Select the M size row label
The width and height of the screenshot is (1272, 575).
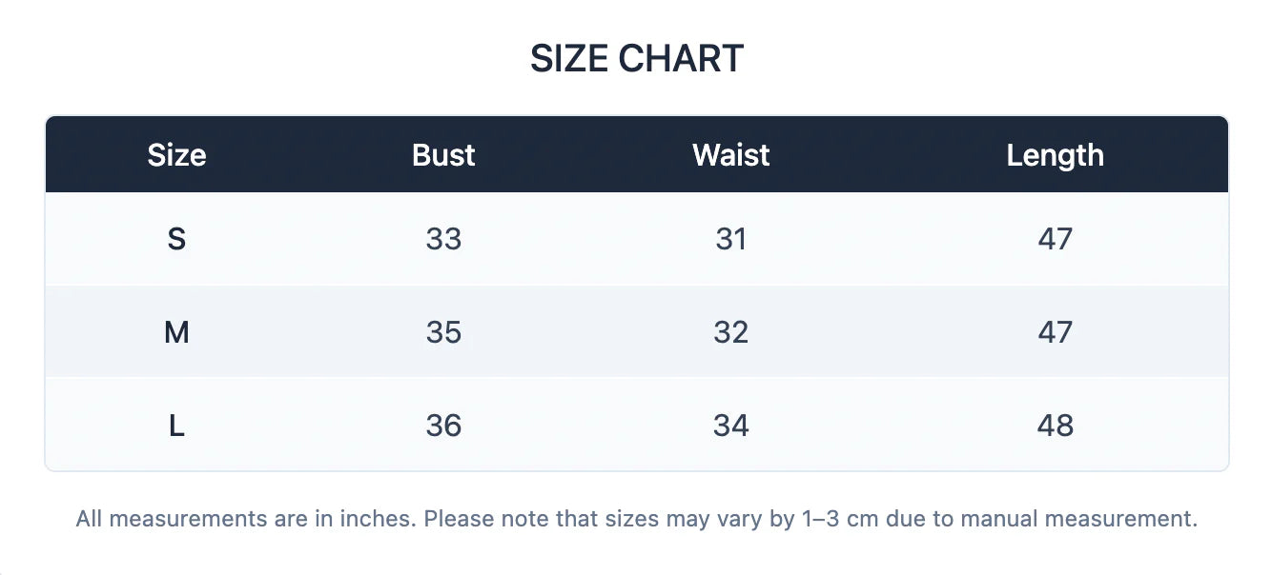[x=176, y=332]
